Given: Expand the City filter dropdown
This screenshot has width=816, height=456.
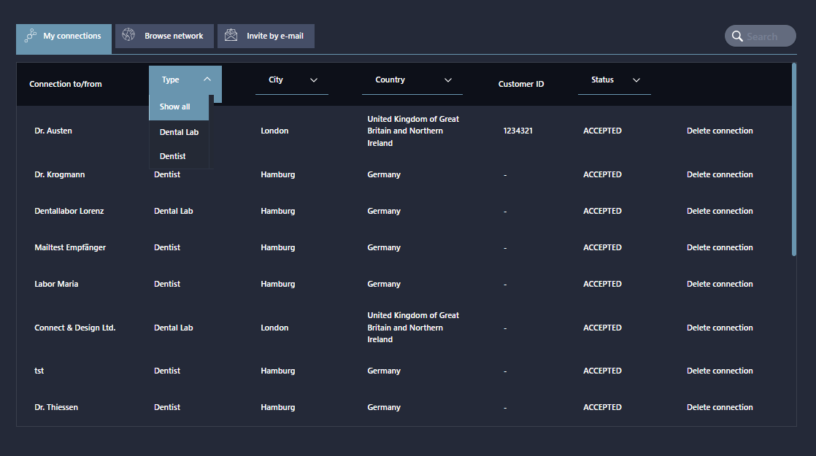Looking at the screenshot, I should (314, 80).
